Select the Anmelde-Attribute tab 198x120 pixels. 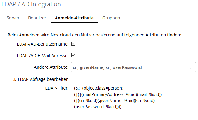coord(74,18)
